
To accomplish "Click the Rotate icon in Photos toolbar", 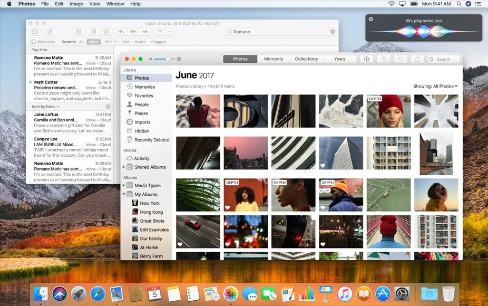I will click(417, 59).
